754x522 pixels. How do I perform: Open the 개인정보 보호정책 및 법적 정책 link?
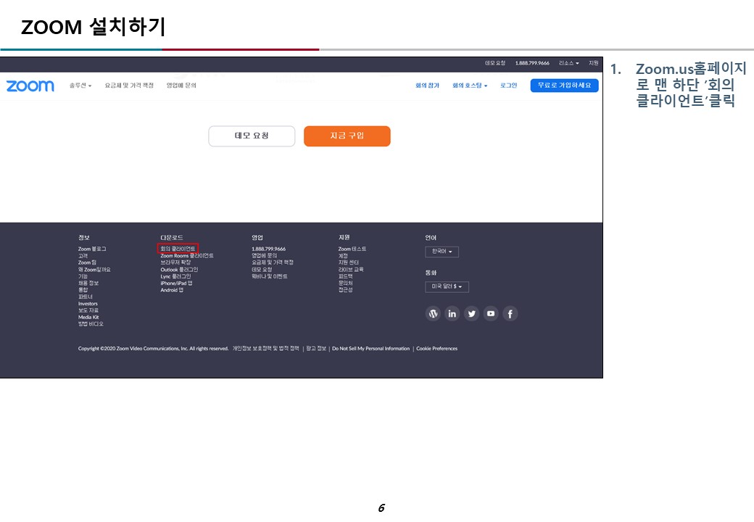coord(266,349)
